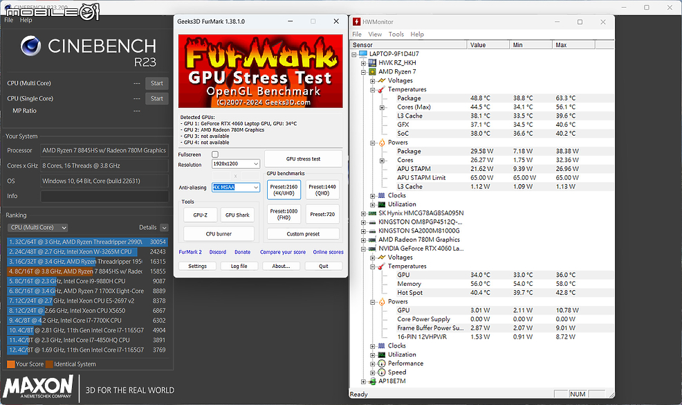Toggle the FurMark Fullscreen checkbox
This screenshot has width=682, height=405.
(215, 154)
